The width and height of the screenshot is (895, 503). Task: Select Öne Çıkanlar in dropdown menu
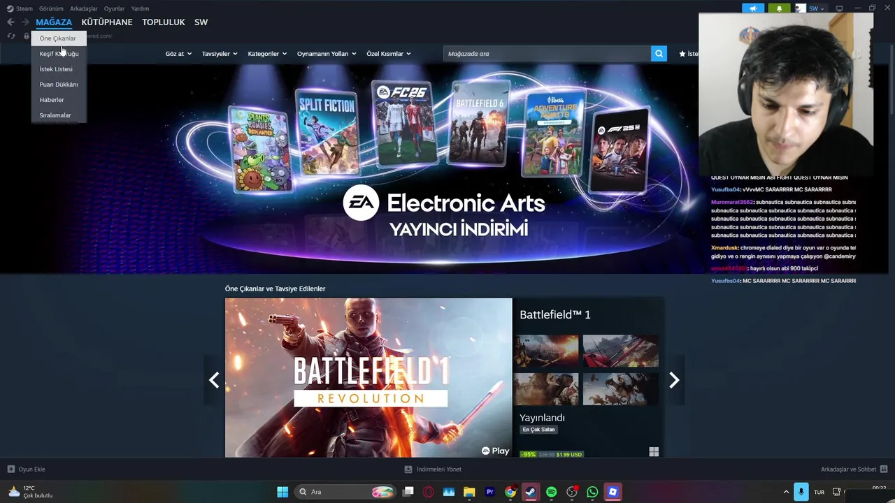click(58, 38)
